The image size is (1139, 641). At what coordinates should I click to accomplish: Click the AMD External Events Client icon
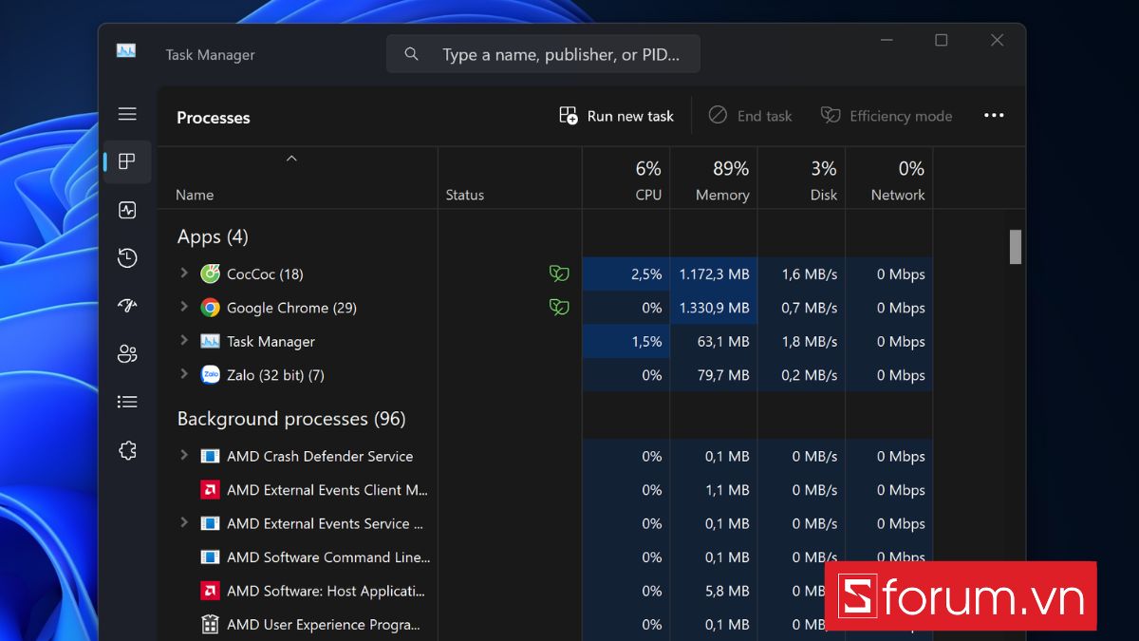point(210,490)
